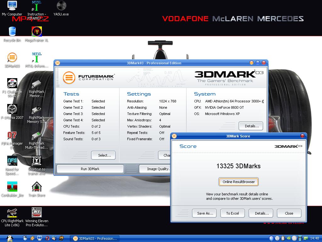
Task: Open F-1 Mania 2007 desktop icon
Action: 12,112
